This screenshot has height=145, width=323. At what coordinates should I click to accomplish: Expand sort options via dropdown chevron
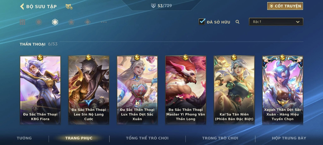tap(298, 22)
